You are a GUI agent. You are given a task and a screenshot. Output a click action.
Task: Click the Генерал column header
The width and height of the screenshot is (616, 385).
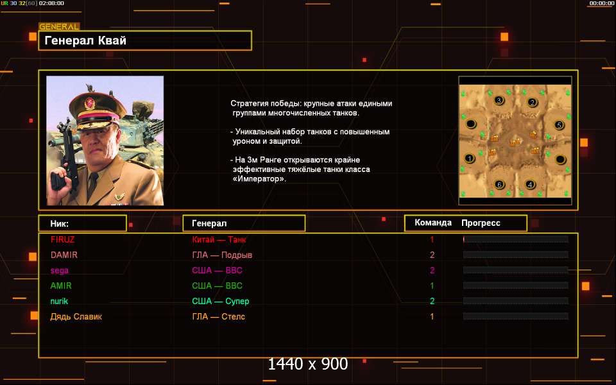coord(244,223)
